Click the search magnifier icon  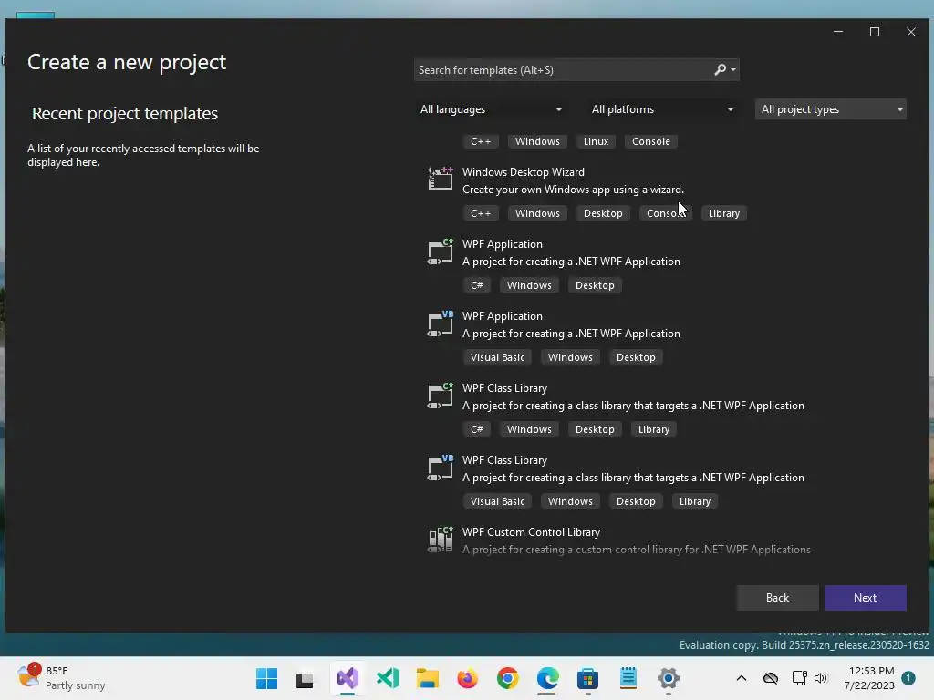point(721,69)
